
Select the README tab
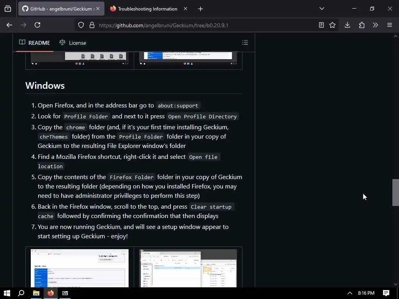[35, 43]
